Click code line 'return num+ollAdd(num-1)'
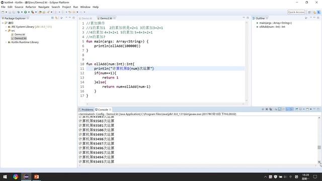The width and height of the screenshot is (322, 181). 126,86
